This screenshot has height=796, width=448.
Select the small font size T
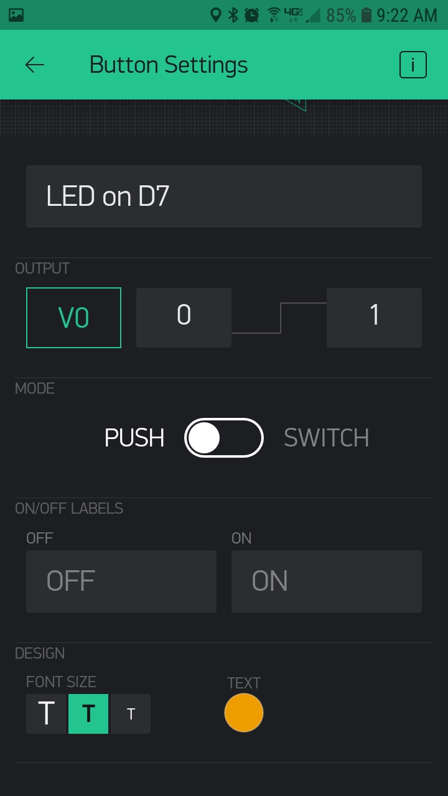click(131, 714)
